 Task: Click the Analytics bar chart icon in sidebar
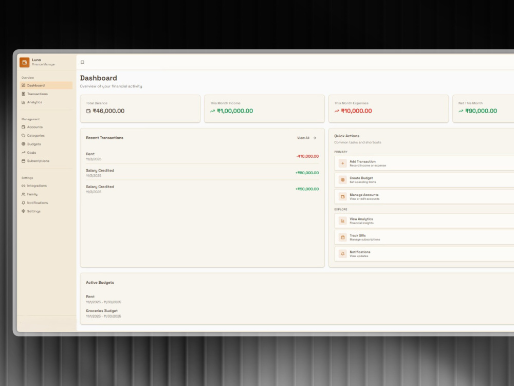[23, 102]
